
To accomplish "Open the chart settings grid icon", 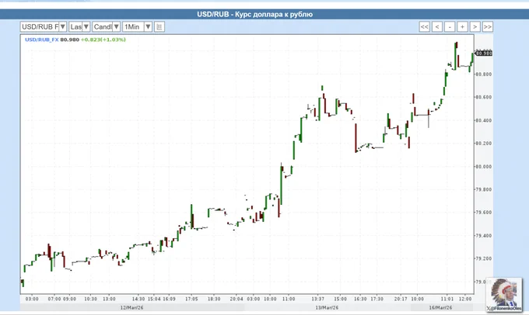I will pos(159,26).
